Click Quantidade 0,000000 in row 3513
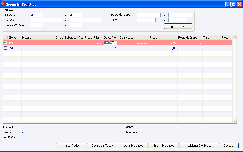Image resolution: width=243 pixels, height=152 pixels. (x=142, y=43)
